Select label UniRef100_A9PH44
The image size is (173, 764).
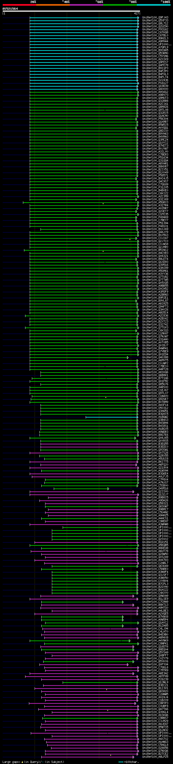pos(155,41)
